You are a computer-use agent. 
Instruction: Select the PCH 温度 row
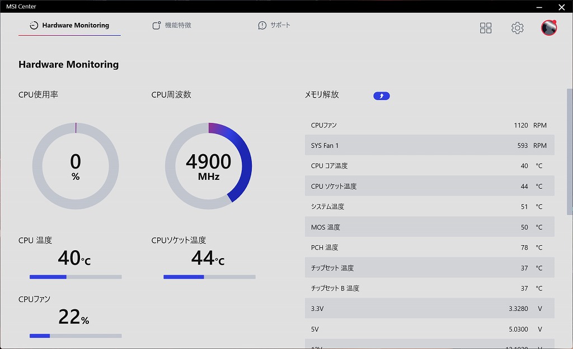[x=429, y=247]
